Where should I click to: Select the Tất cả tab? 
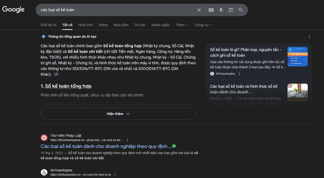67,25
